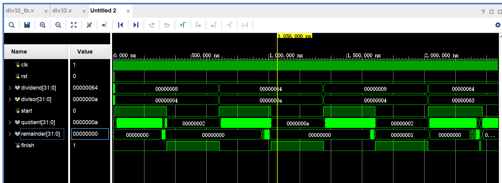Jump to the beginning of time
The height and width of the screenshot is (183, 502).
click(x=120, y=25)
